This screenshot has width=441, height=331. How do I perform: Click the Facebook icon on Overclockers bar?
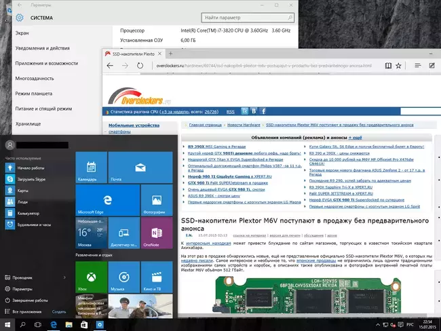pyautogui.click(x=263, y=111)
